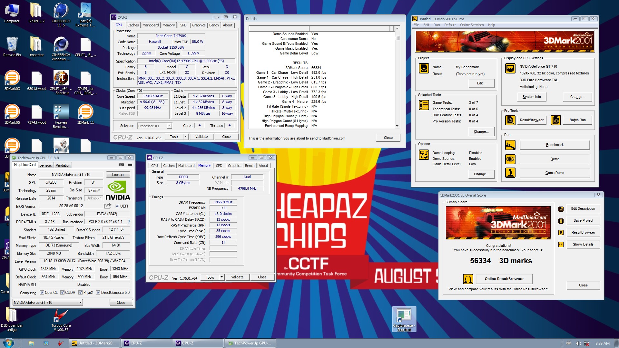619x348 pixels.
Task: Launch 3DMark 11 desktop shortcut
Action: 85,114
